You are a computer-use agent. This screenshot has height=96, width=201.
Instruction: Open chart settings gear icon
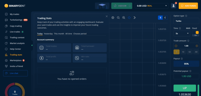(113, 18)
